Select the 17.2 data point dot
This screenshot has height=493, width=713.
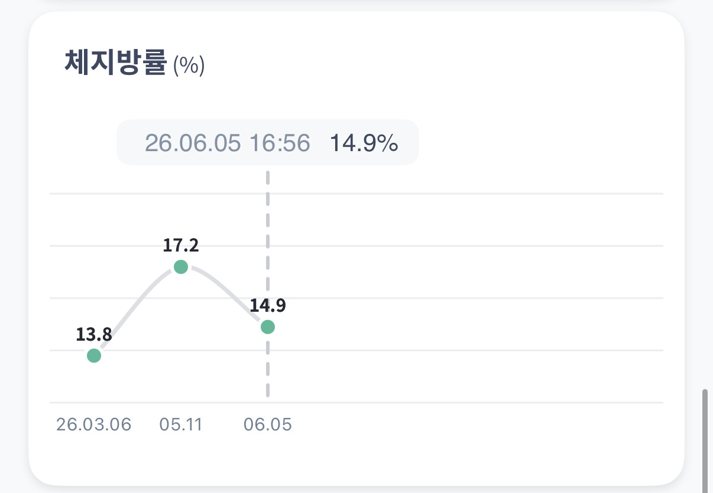click(181, 267)
